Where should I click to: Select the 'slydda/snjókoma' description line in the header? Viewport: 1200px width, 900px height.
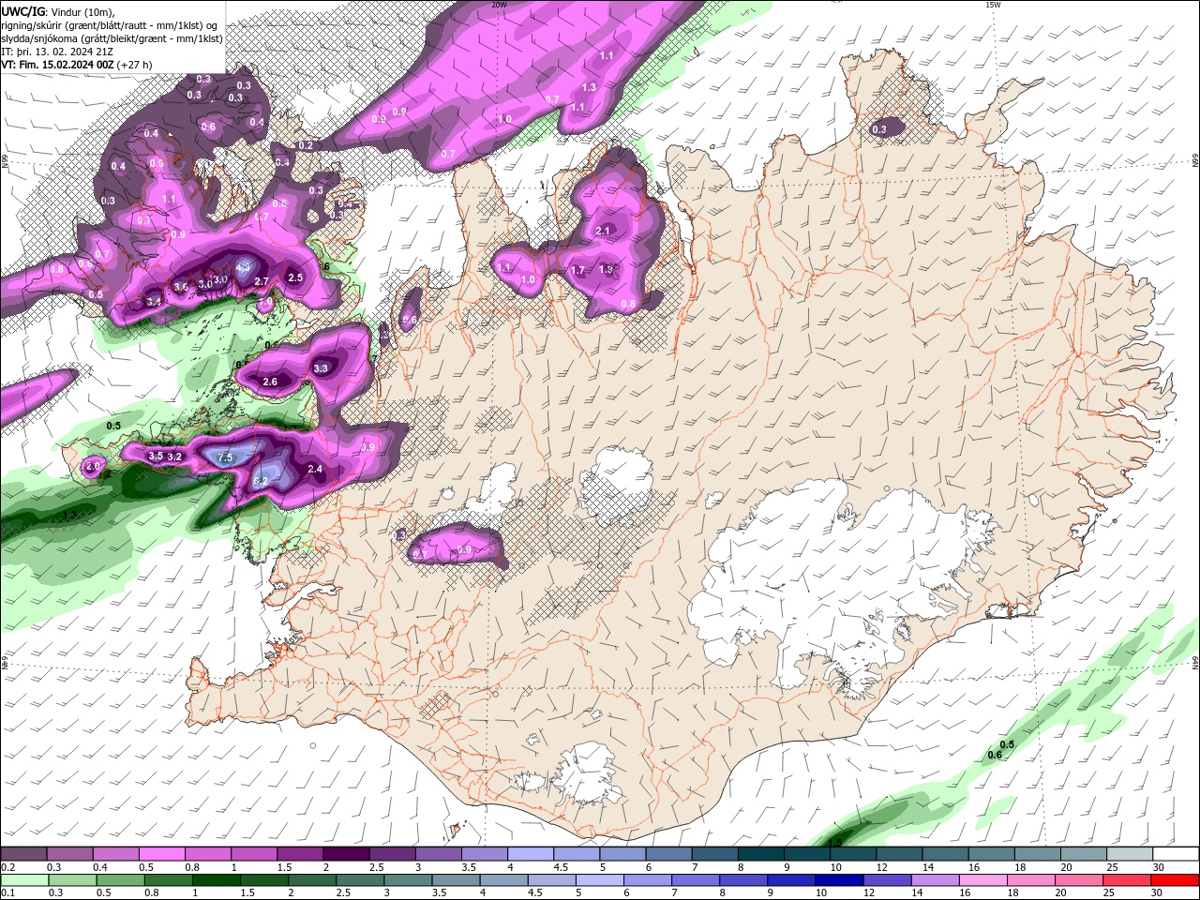(112, 38)
